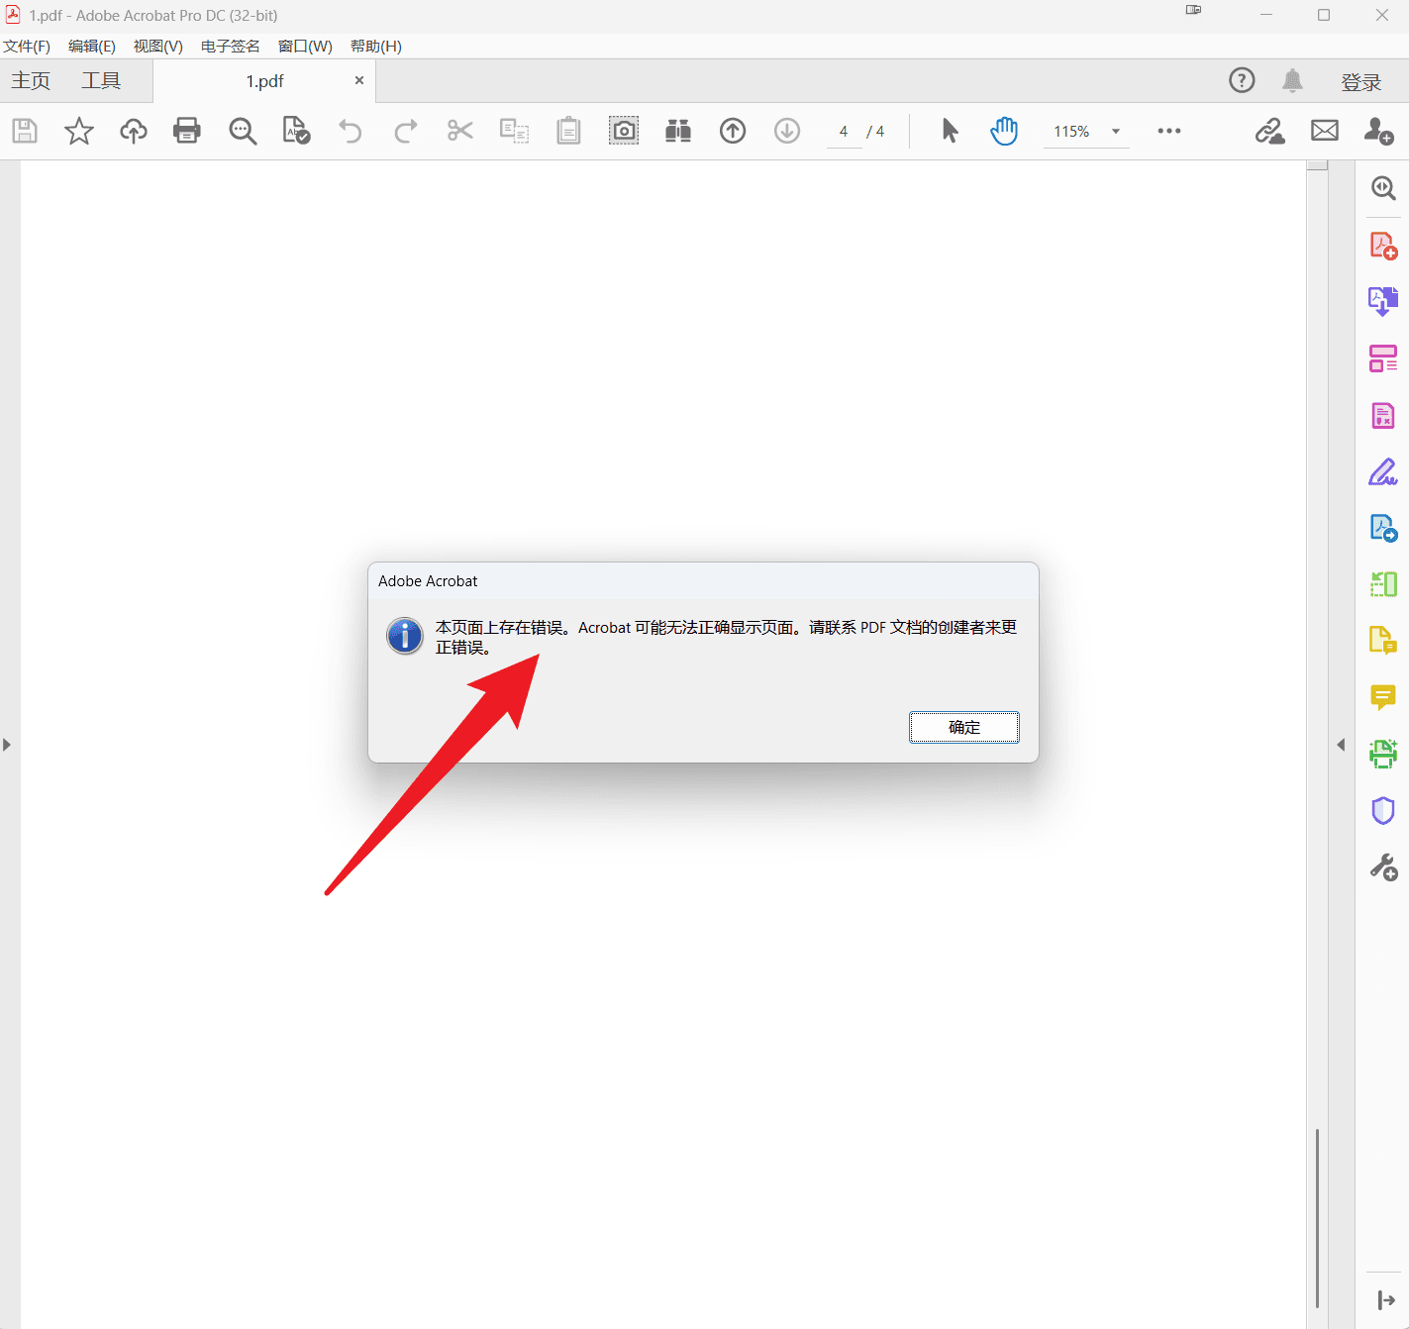Collapse the right tools pane arrow
1409x1329 pixels.
1341,745
